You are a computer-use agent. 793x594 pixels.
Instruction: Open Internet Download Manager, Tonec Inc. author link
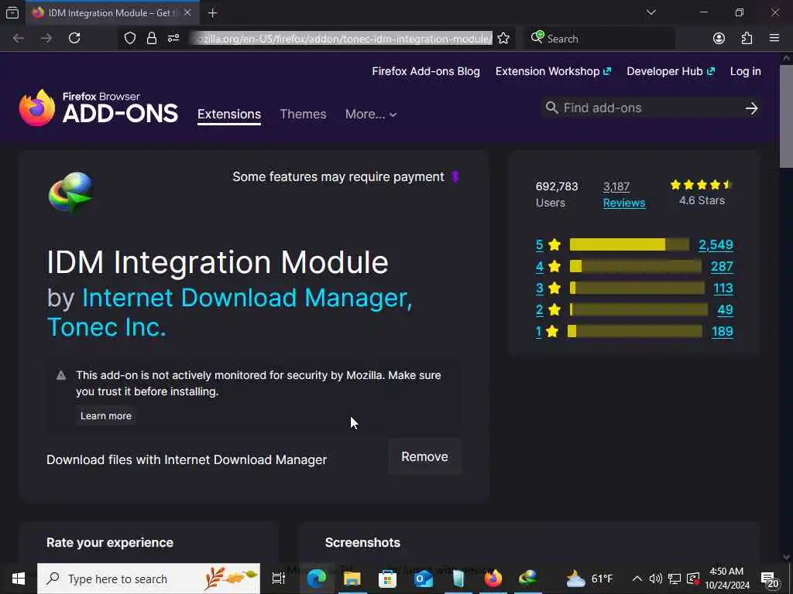(229, 312)
